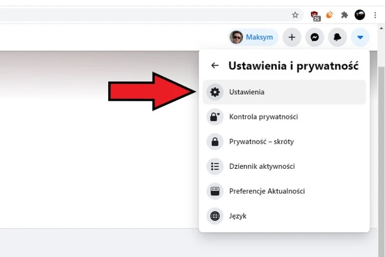Open Messenger chats icon
This screenshot has height=257, width=385.
tap(315, 38)
